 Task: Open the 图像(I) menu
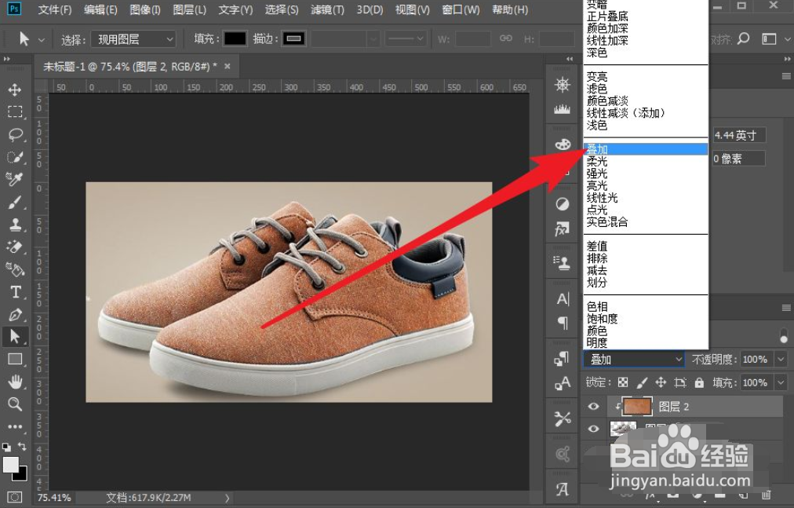tap(145, 9)
